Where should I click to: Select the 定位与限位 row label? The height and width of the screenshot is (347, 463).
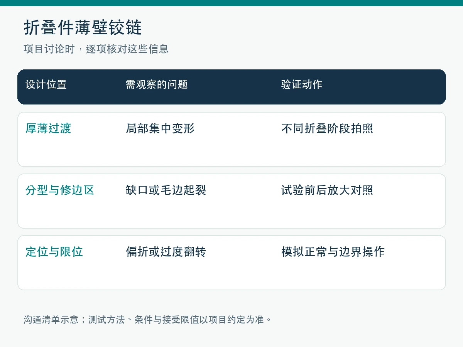[x=54, y=252]
